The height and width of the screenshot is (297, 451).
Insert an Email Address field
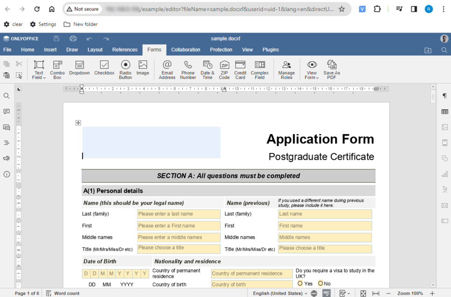pyautogui.click(x=167, y=69)
